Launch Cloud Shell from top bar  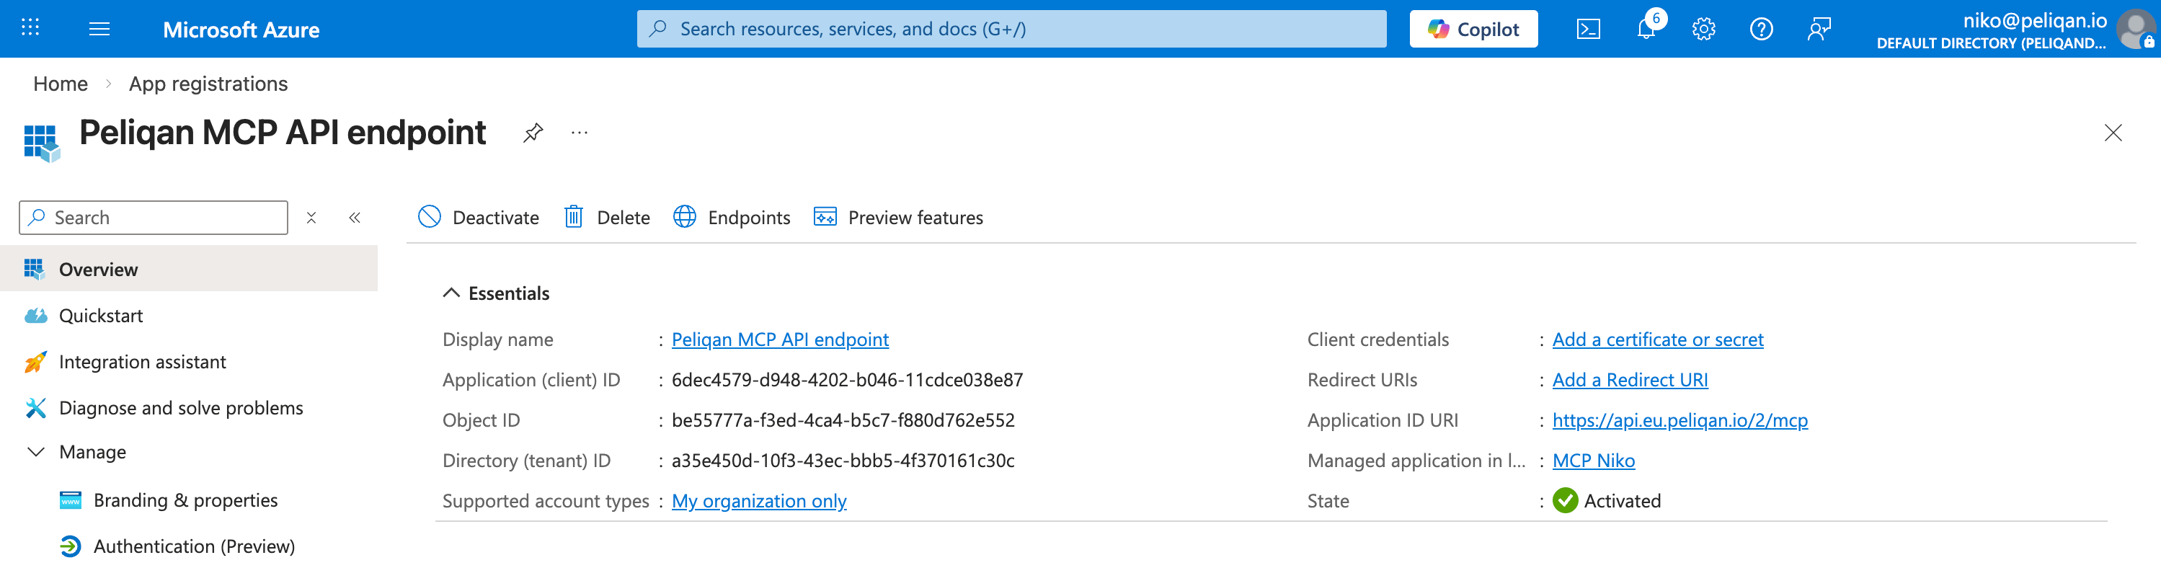pyautogui.click(x=1588, y=30)
